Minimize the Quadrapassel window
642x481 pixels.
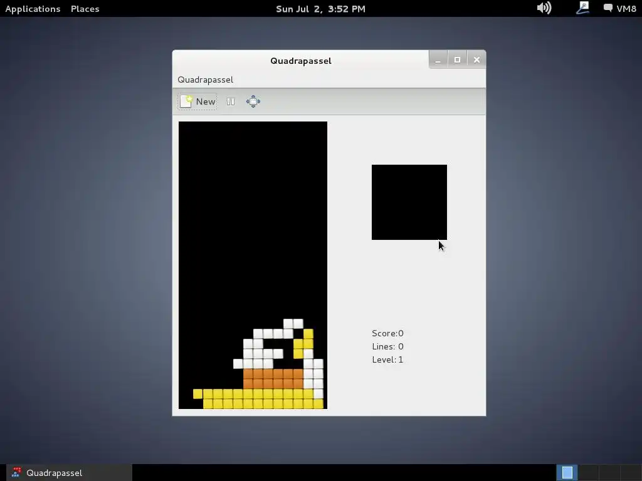pyautogui.click(x=438, y=60)
